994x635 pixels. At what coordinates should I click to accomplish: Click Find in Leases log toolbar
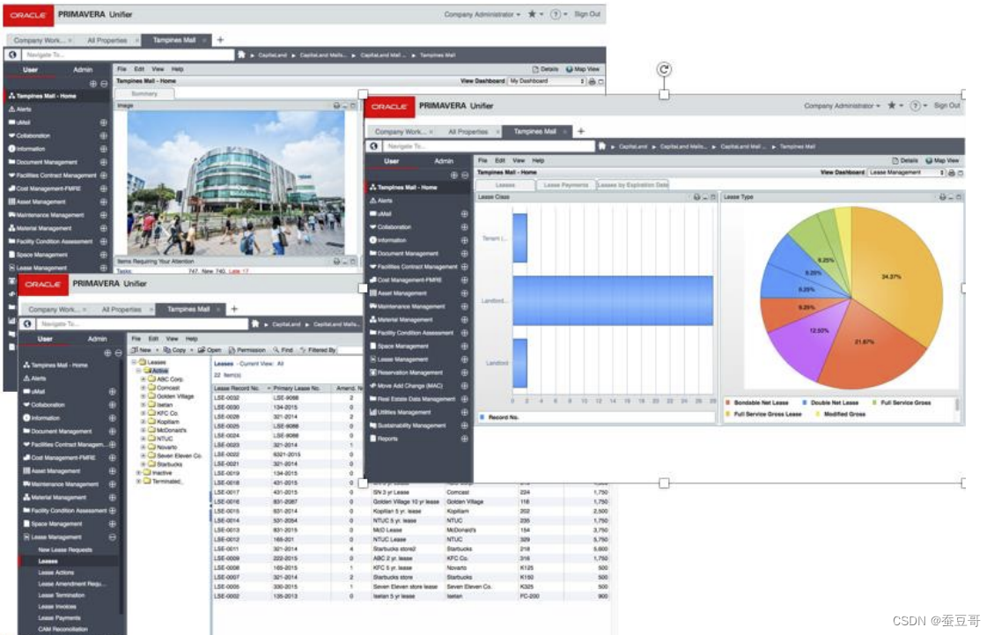(x=283, y=351)
